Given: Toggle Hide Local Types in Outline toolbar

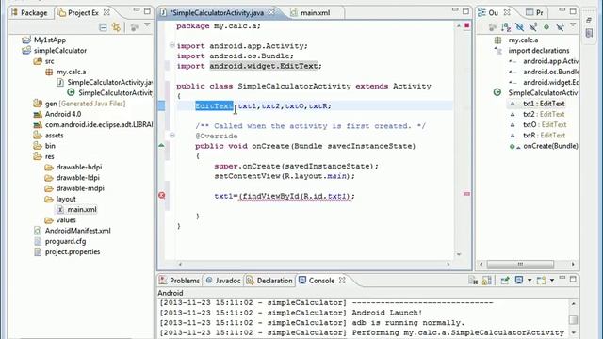Looking at the screenshot, I should coord(560,27).
